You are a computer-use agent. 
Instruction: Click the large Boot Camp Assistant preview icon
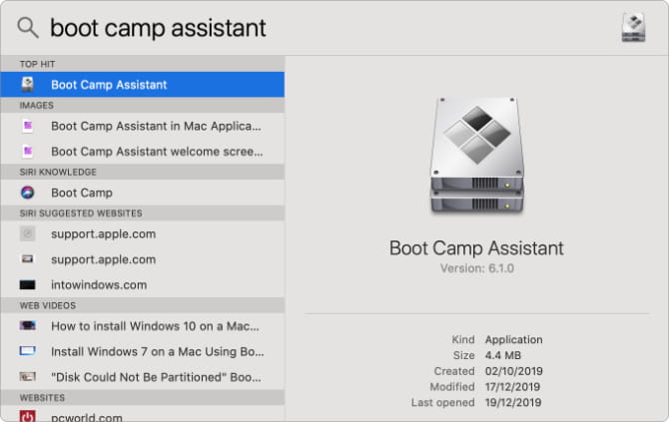click(x=477, y=156)
